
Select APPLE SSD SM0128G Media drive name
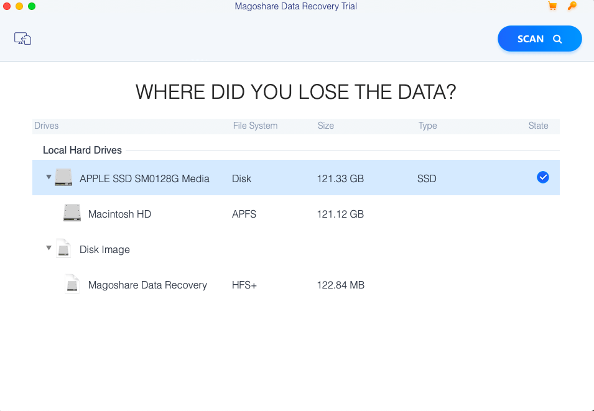tap(144, 178)
